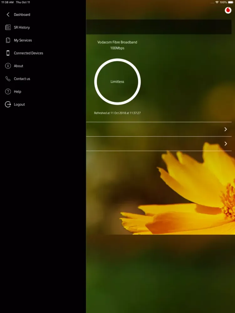Tap the 11:38 AM clock in status bar
The height and width of the screenshot is (313, 235).
tap(8, 2)
